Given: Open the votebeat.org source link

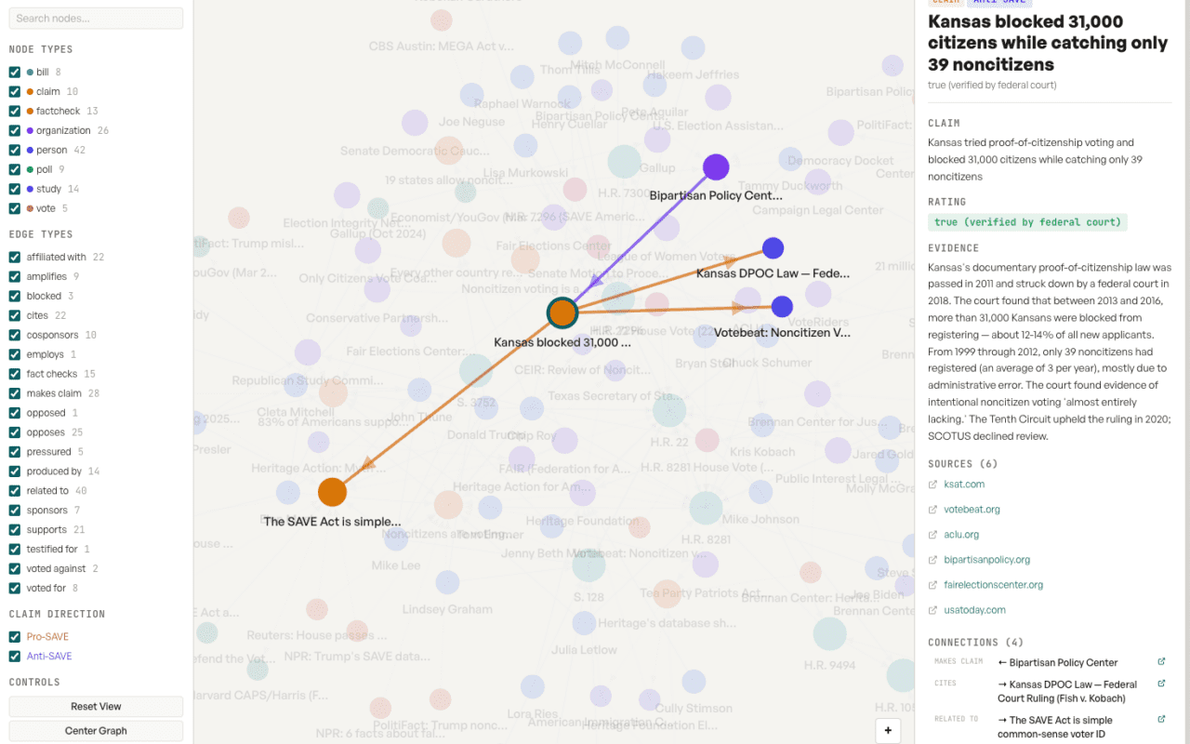Looking at the screenshot, I should (x=972, y=510).
